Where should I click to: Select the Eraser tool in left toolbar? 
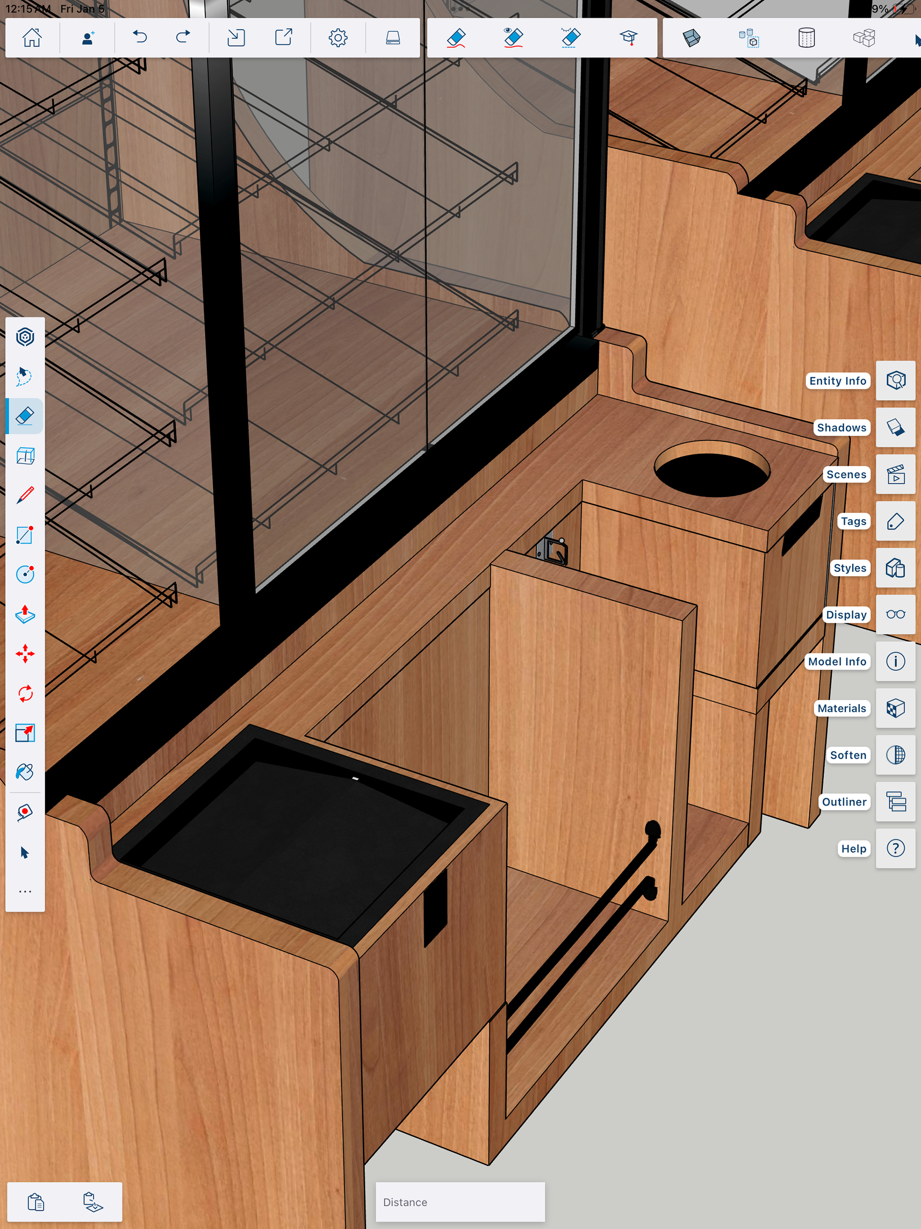[x=25, y=416]
